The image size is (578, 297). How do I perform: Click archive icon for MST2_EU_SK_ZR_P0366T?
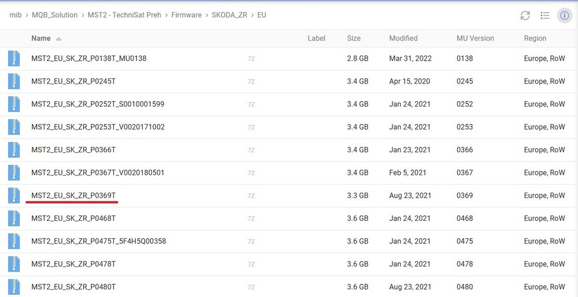[x=14, y=150]
